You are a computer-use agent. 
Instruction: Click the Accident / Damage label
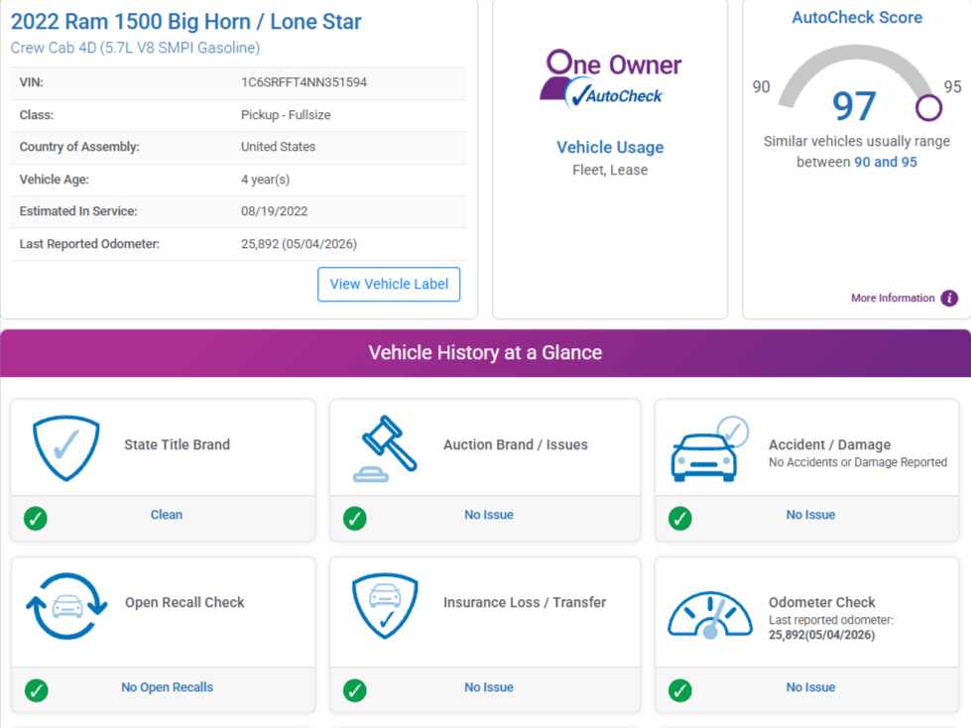pyautogui.click(x=830, y=444)
